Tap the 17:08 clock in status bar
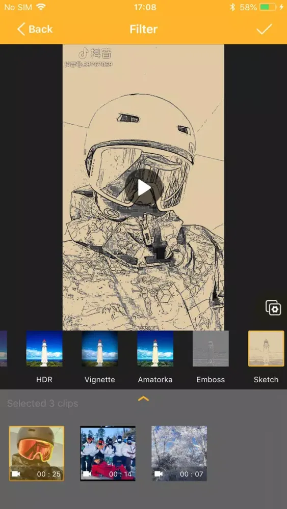 click(145, 7)
